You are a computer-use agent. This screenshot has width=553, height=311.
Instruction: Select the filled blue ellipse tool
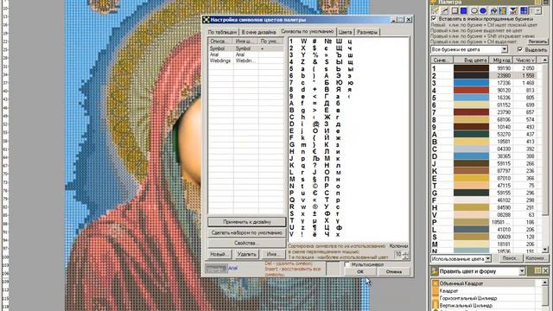(x=483, y=10)
